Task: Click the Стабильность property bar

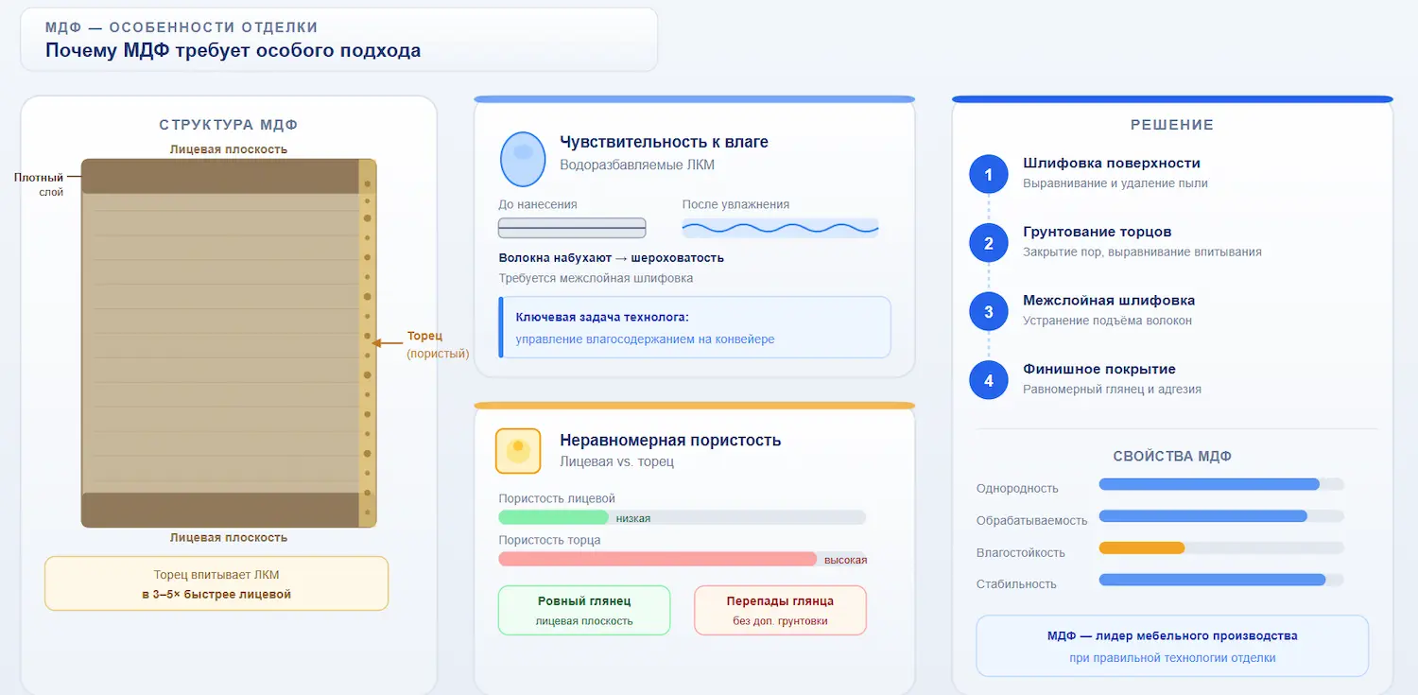Action: [1221, 580]
